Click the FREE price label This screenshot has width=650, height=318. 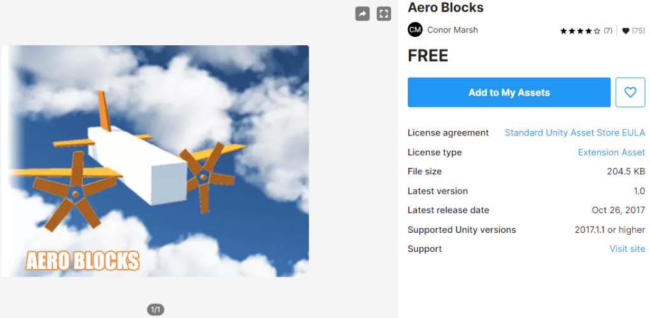coord(428,56)
